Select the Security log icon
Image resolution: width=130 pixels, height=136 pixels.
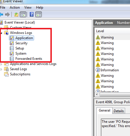[12, 43]
